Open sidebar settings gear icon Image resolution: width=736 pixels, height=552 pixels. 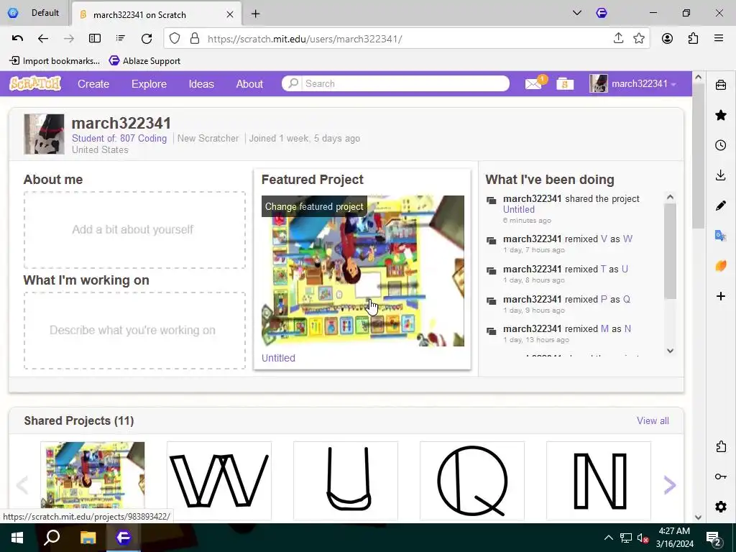click(x=720, y=507)
